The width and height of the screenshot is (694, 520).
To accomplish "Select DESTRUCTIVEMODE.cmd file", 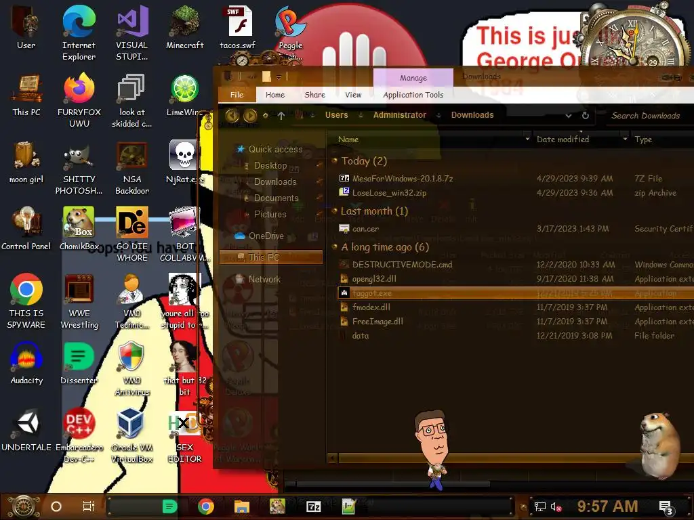I will coord(402,265).
